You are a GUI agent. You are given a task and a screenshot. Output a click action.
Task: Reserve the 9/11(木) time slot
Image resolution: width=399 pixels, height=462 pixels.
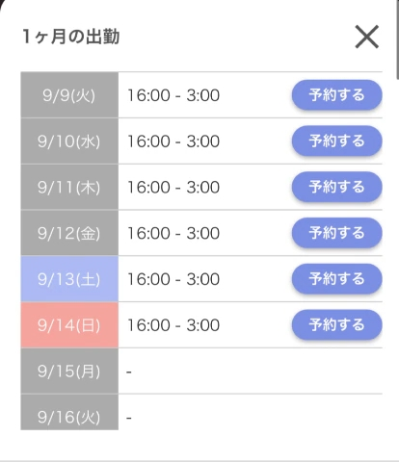click(x=336, y=187)
